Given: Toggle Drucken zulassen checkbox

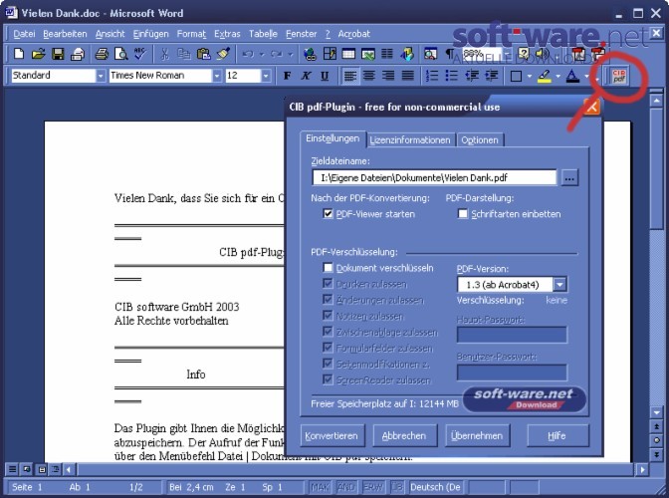Looking at the screenshot, I should (328, 284).
